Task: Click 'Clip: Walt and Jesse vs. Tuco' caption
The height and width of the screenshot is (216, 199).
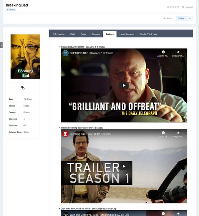Action: click(x=88, y=208)
